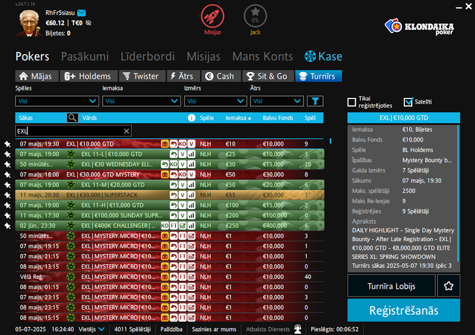
Task: Click the EXL search input field
Action: click(73, 131)
